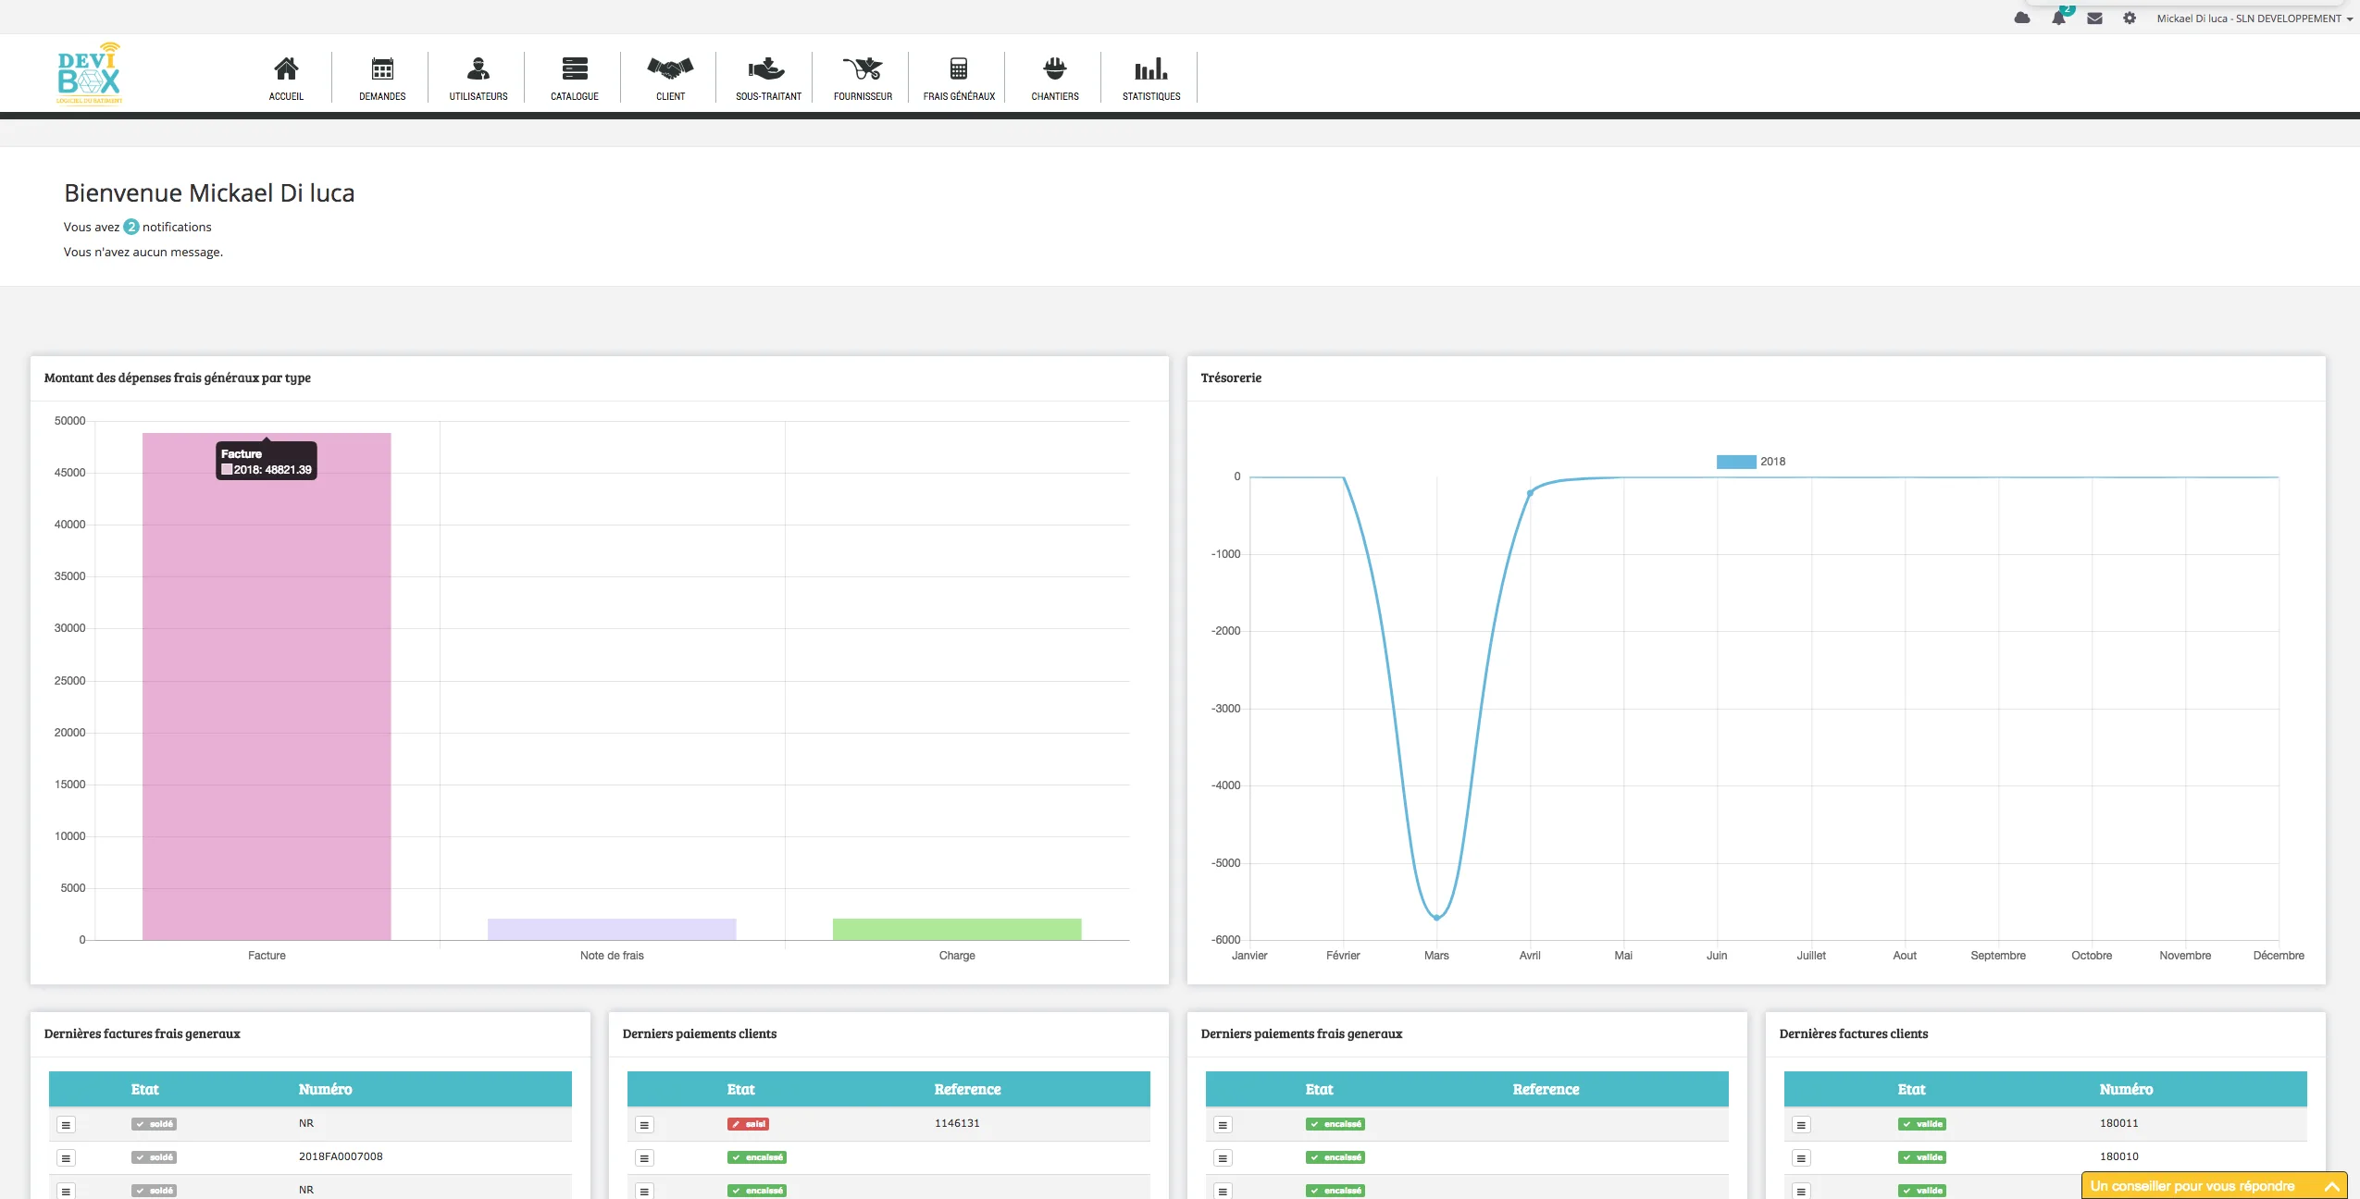Open the Chantiers helmet icon
This screenshot has height=1199, width=2360.
tap(1055, 68)
